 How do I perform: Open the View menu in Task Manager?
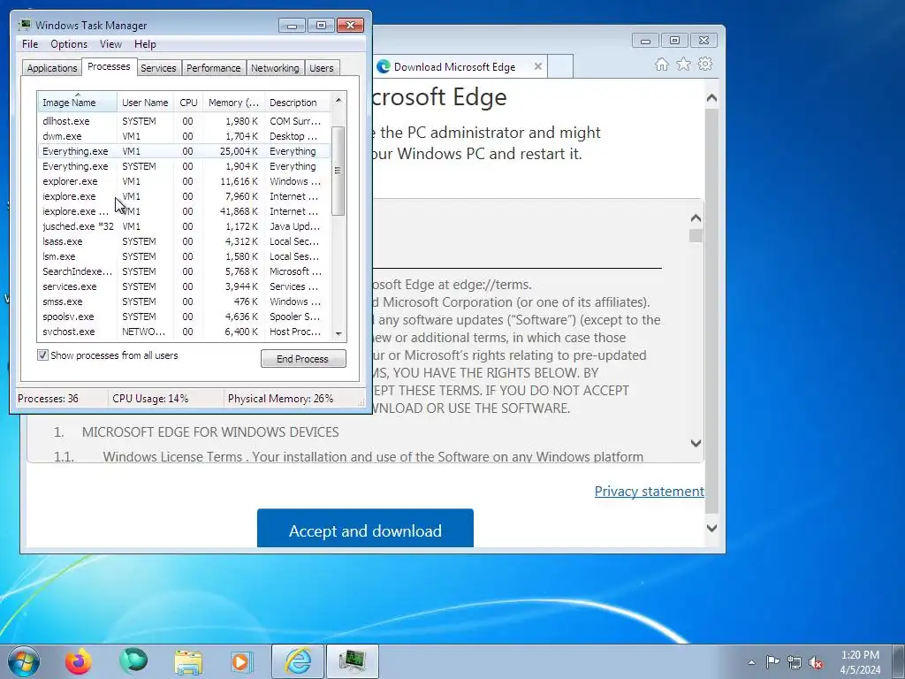pos(110,44)
